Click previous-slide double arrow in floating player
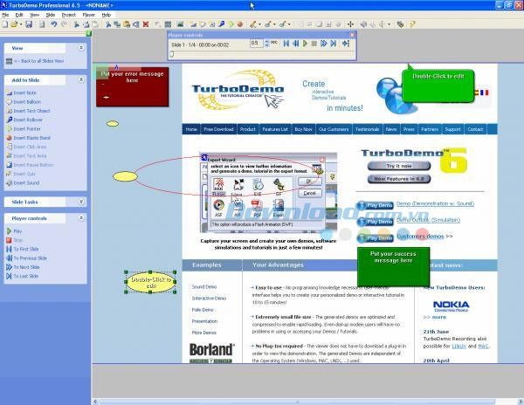The height and width of the screenshot is (405, 524). [295, 44]
